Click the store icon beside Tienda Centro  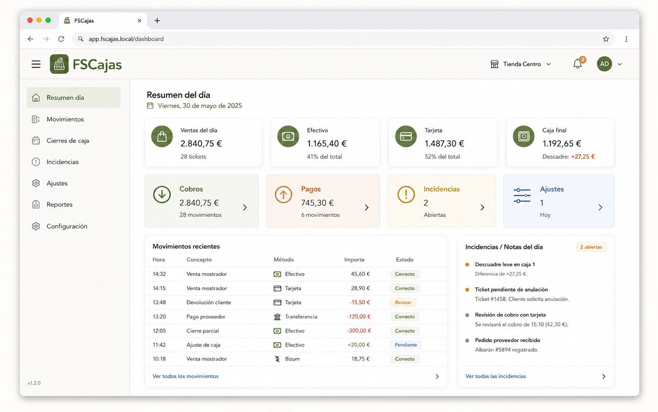495,64
